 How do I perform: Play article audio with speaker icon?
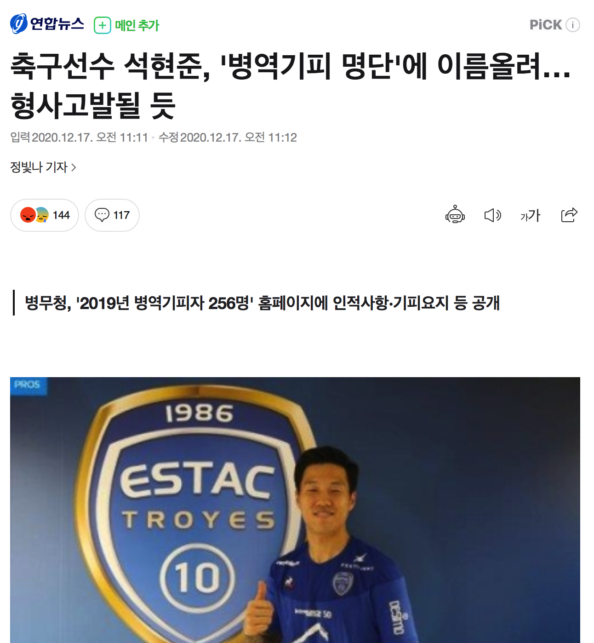pos(493,215)
